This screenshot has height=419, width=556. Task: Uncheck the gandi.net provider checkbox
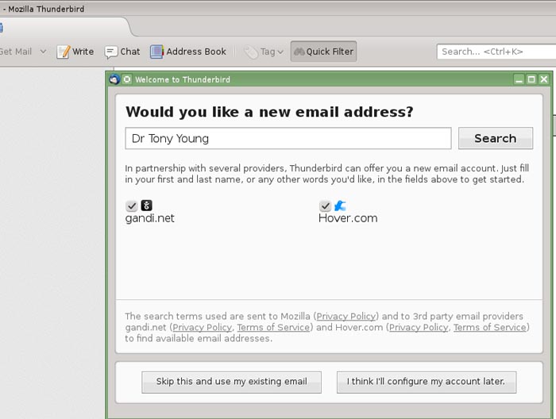(131, 206)
